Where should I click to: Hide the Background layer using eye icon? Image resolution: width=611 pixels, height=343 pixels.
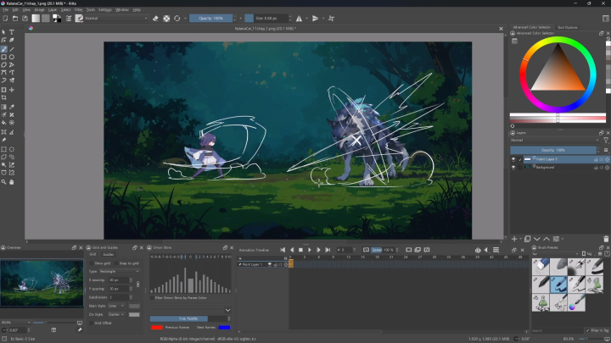pyautogui.click(x=513, y=167)
